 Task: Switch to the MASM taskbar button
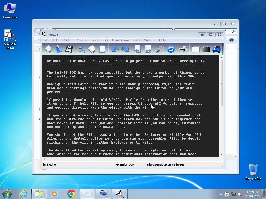pos(87,194)
